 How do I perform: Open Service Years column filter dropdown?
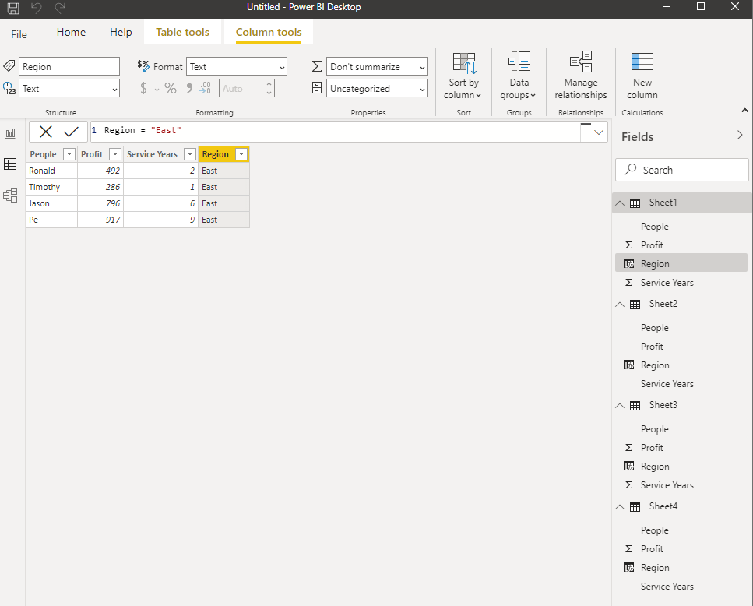click(190, 154)
